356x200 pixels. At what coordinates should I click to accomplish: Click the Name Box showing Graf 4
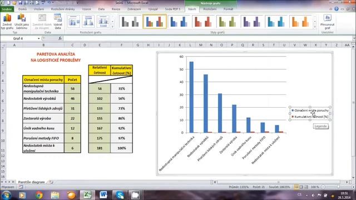[x=18, y=38]
